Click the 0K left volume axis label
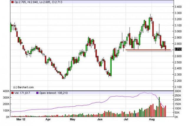 [x=8, y=117]
